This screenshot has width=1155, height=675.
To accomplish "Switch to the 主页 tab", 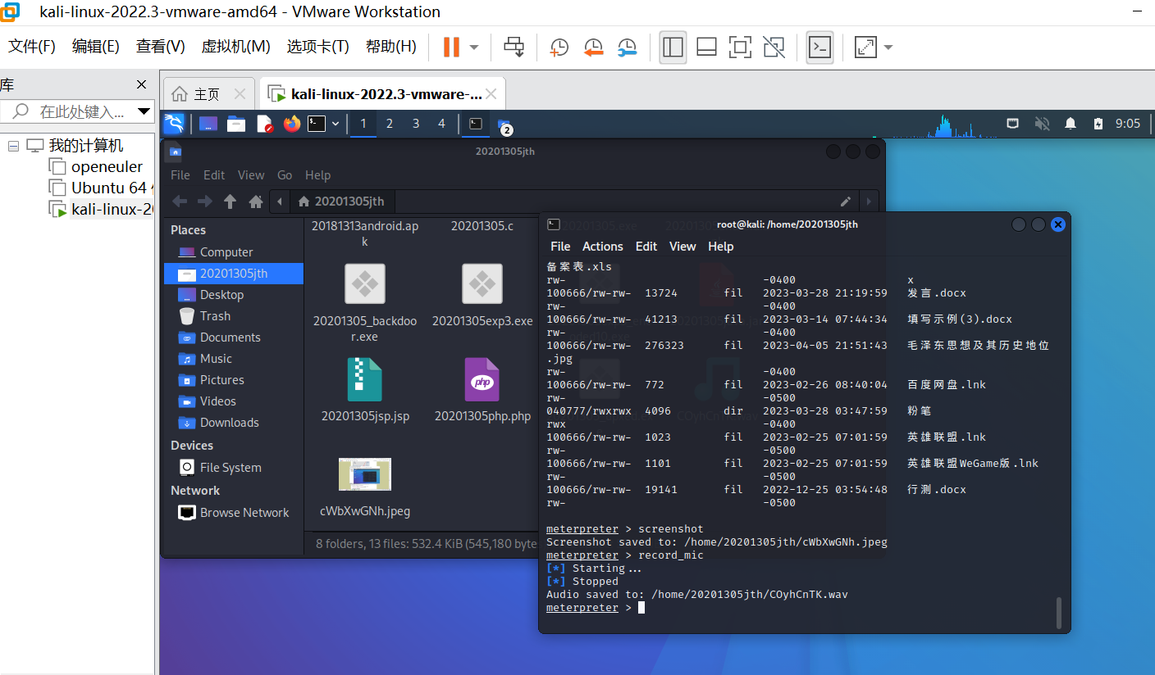I will coord(206,94).
